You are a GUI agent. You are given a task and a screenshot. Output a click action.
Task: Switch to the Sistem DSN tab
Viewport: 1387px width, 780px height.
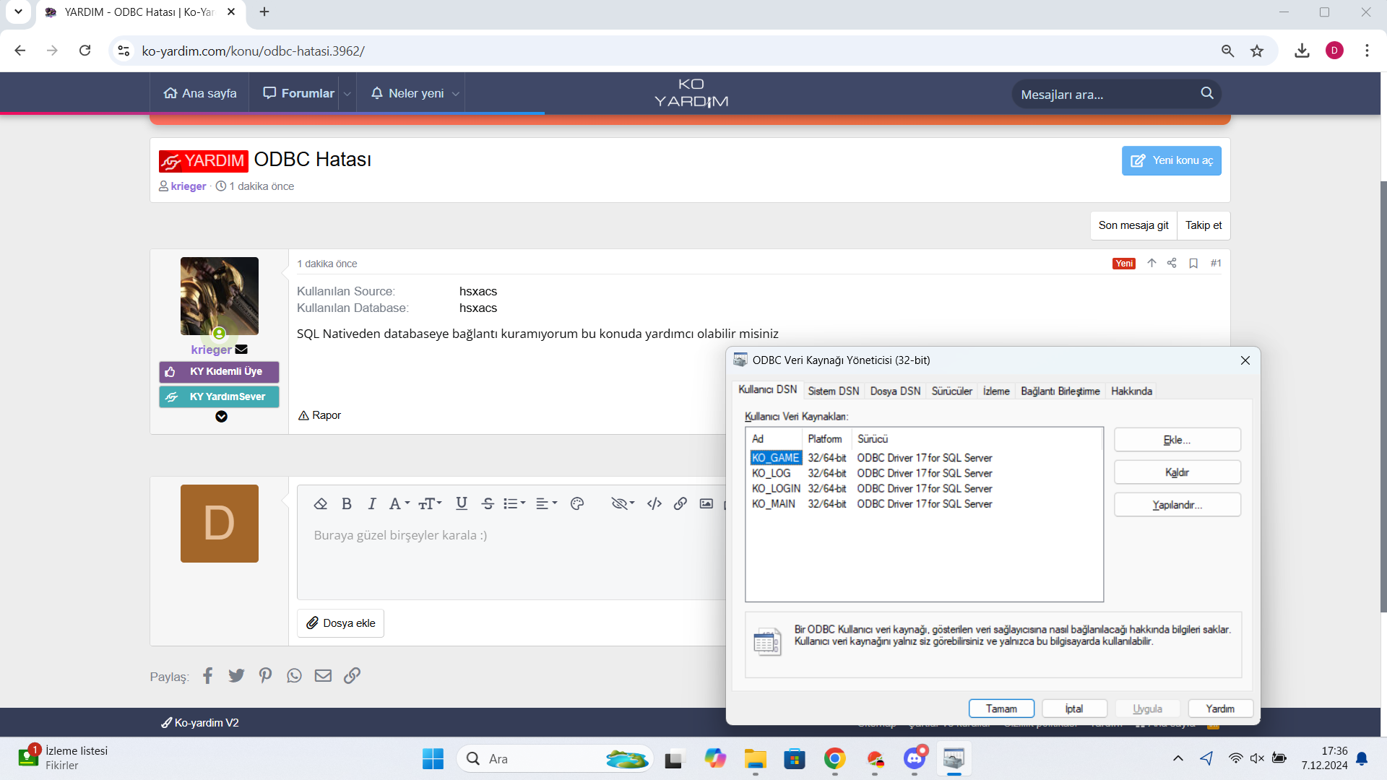coord(834,391)
